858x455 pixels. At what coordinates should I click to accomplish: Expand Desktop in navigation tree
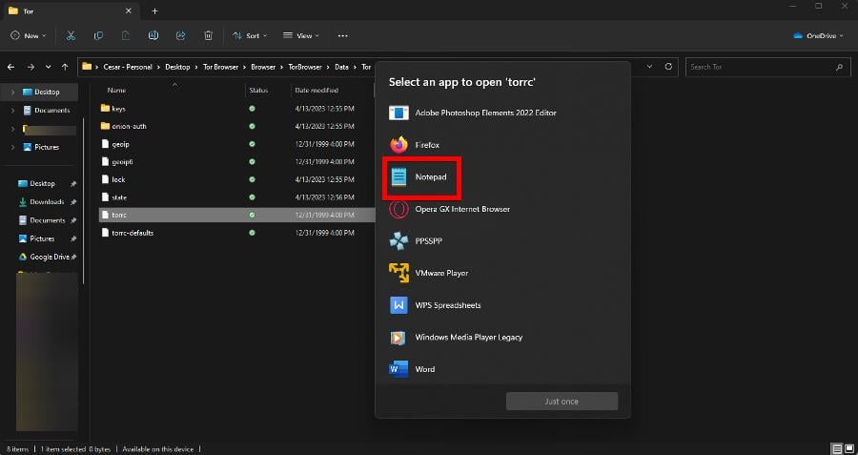point(12,92)
